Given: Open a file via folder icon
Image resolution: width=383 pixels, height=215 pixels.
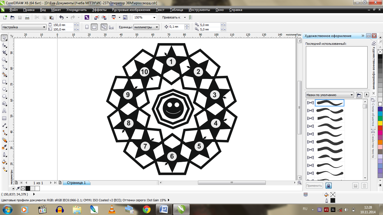Looking at the screenshot, I should point(12,17).
